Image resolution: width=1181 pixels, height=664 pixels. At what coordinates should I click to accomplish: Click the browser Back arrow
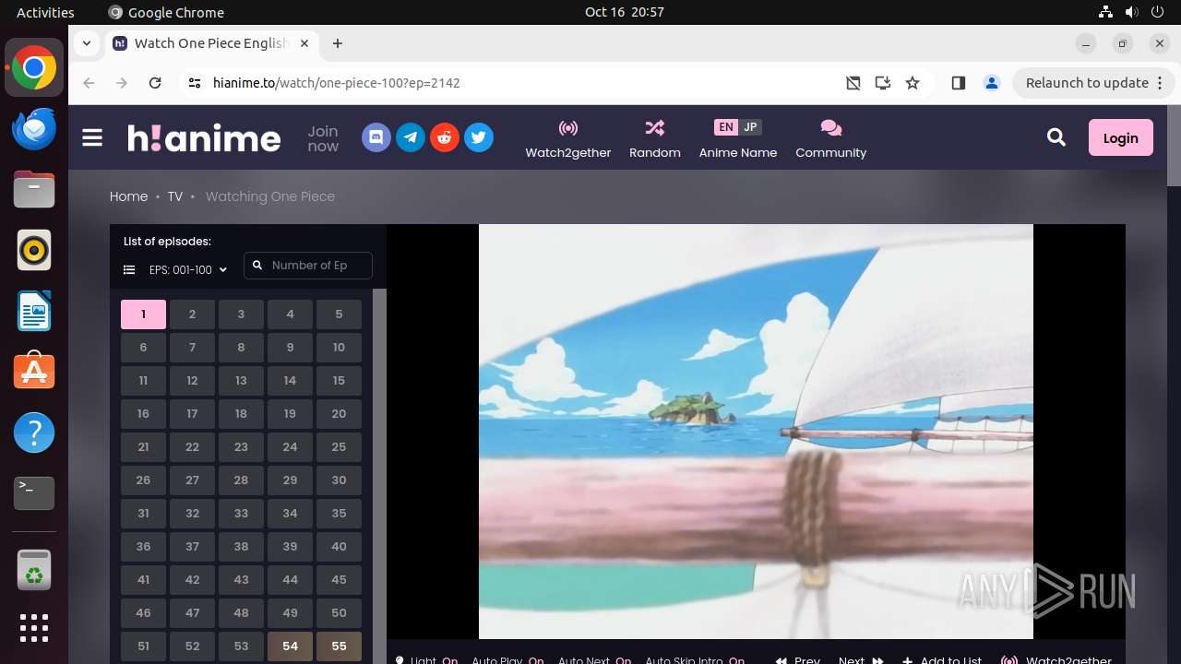[x=89, y=83]
